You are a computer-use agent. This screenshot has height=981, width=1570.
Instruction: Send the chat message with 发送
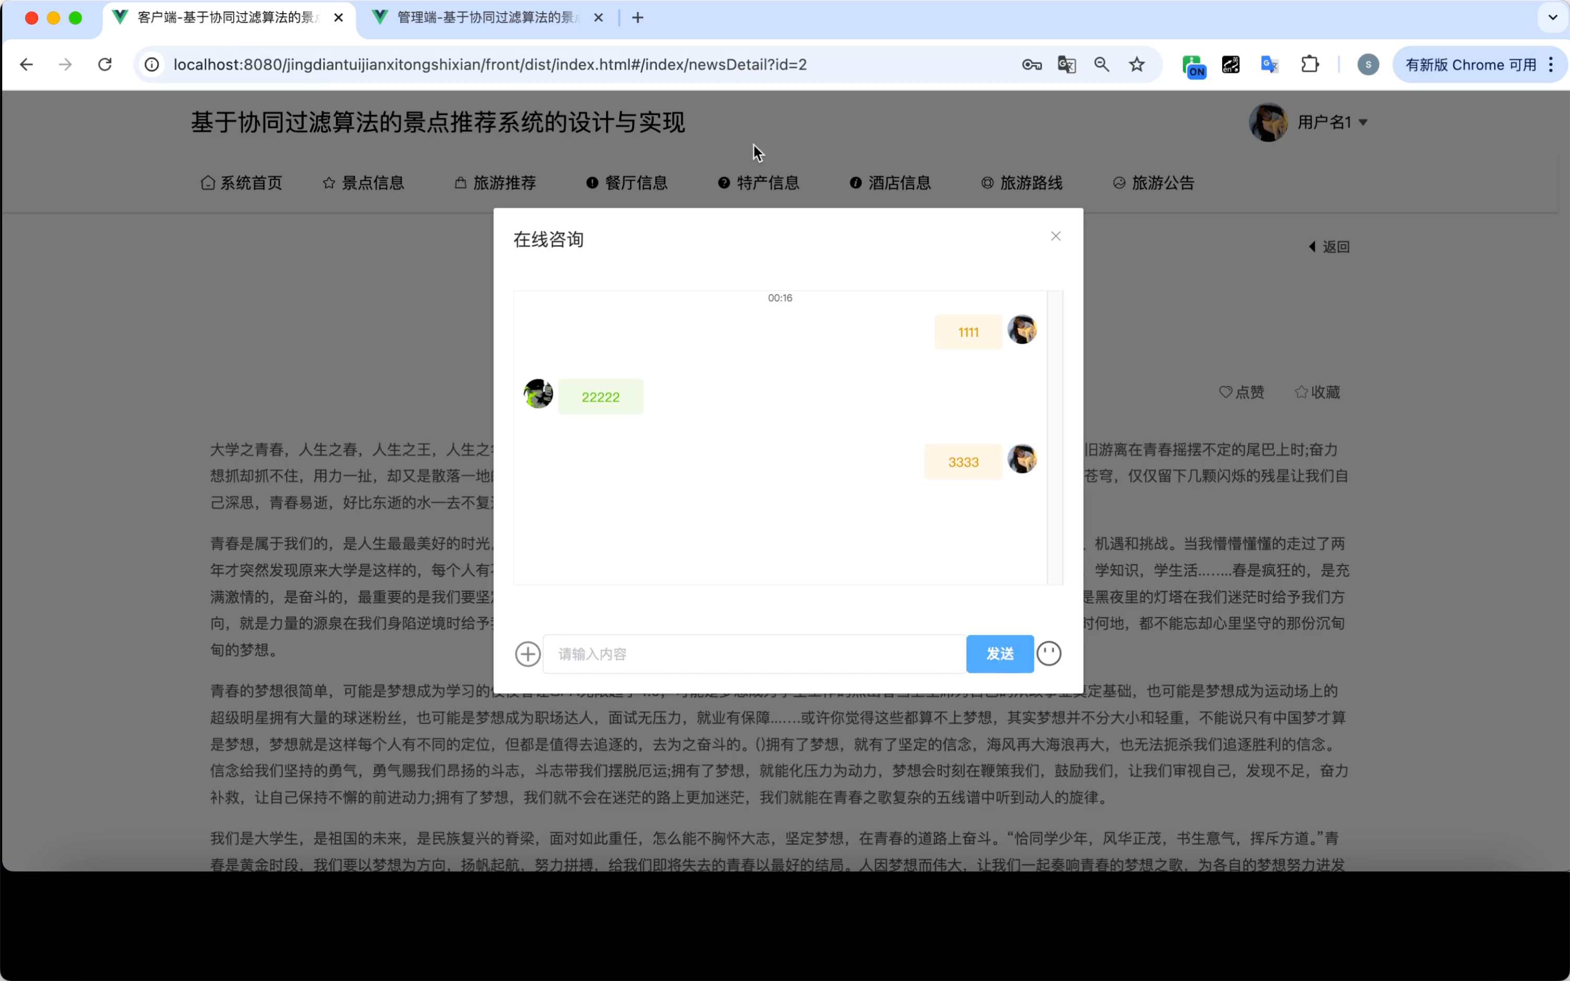[x=1000, y=654]
